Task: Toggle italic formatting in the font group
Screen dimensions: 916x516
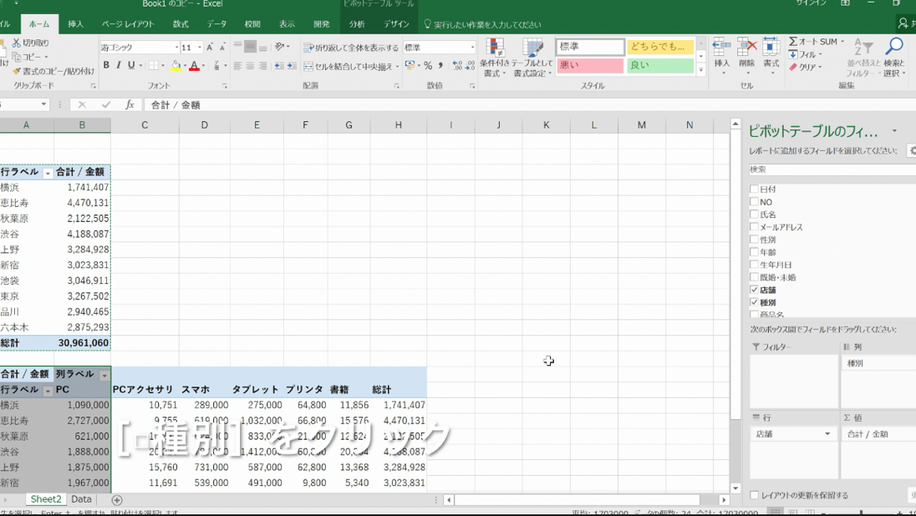Action: (118, 65)
